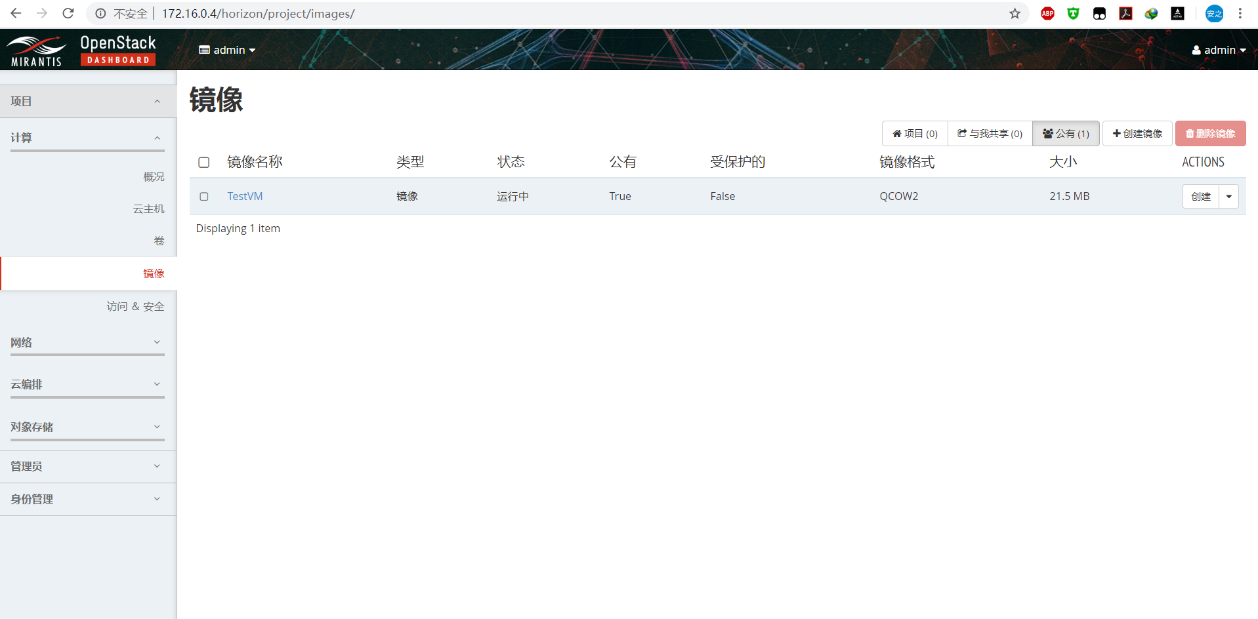
Task: Reload the page using the refresh icon
Action: 68,13
